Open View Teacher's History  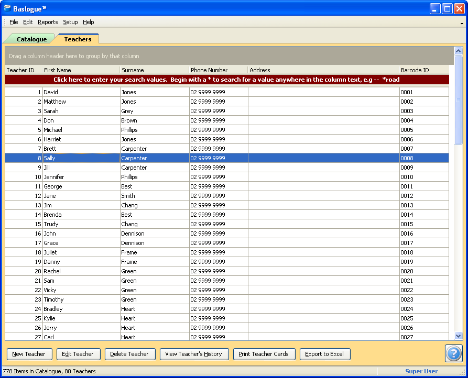point(194,354)
